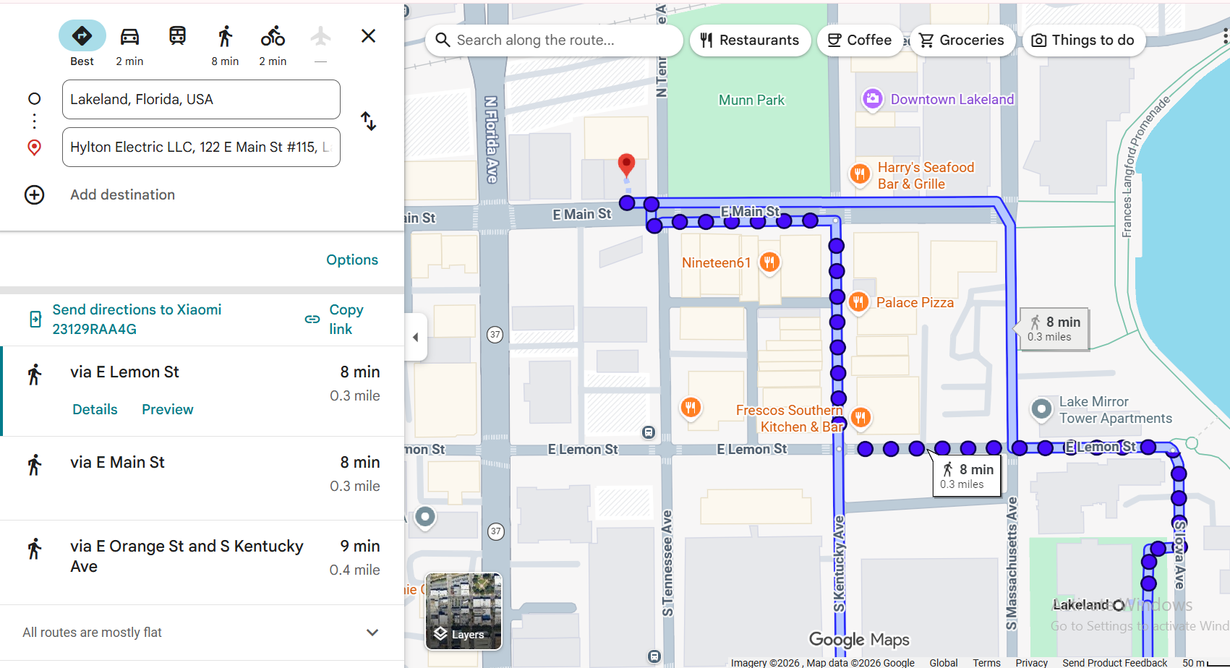Image resolution: width=1230 pixels, height=668 pixels.
Task: Select the Best travel mode icon
Action: pos(82,35)
